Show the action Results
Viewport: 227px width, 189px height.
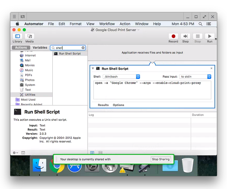[103, 105]
